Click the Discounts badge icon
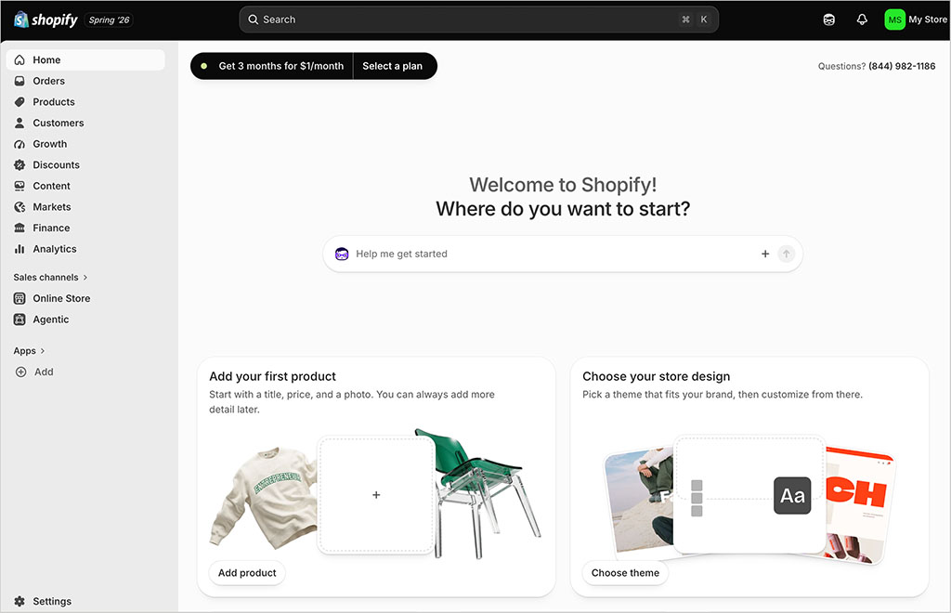The image size is (951, 613). click(x=20, y=165)
